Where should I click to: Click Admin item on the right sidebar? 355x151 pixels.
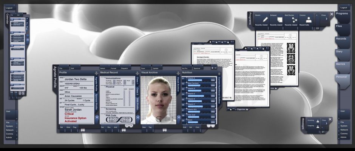tap(343, 137)
